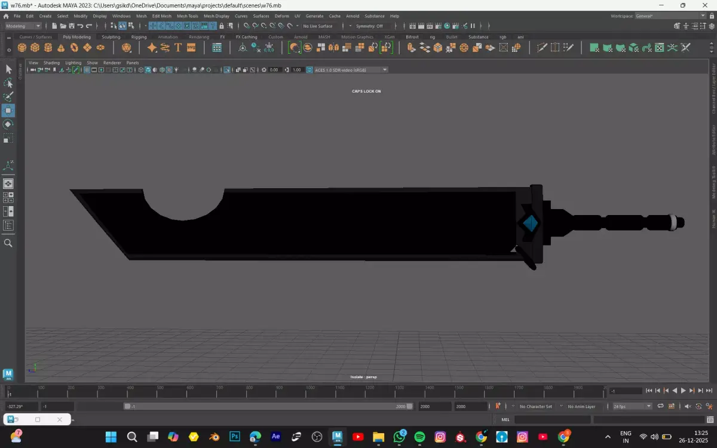Toggle the lightbulb icon in the viewport toolbar
This screenshot has width=717, height=448.
[x=177, y=70]
